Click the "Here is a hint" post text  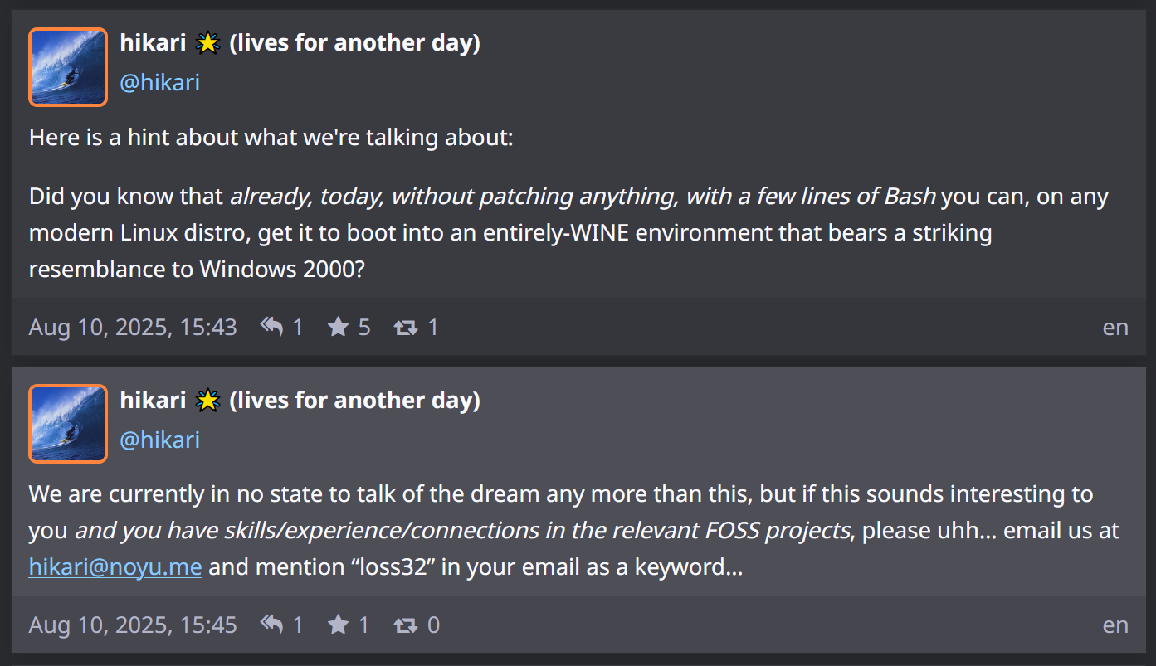click(x=271, y=138)
